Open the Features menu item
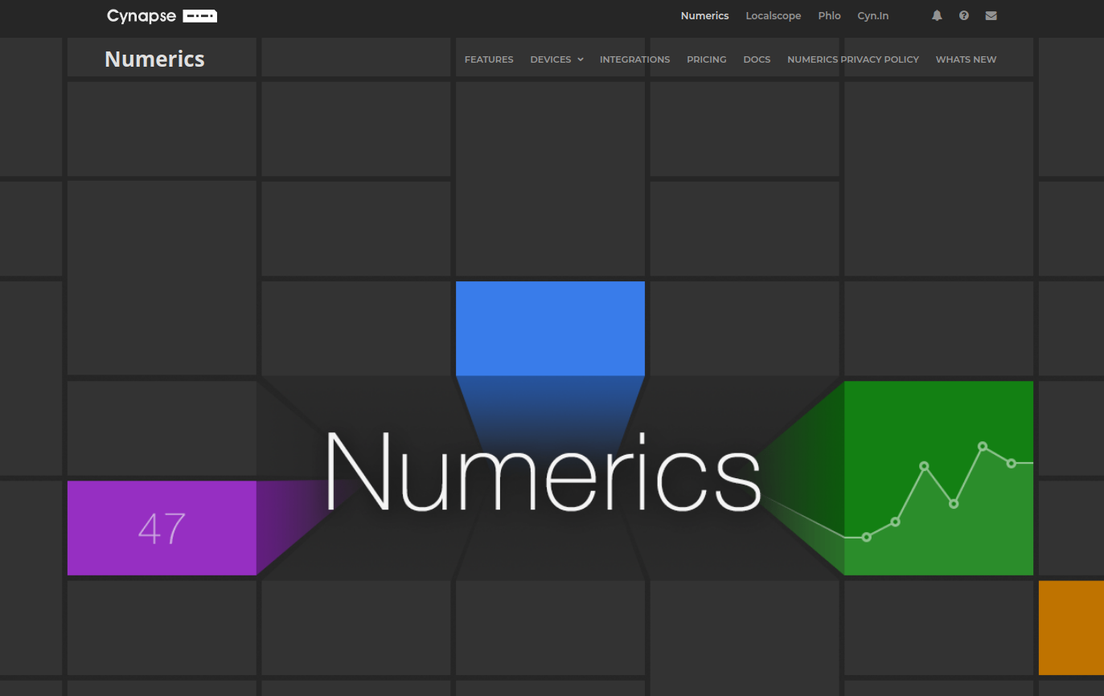The width and height of the screenshot is (1104, 696). (489, 59)
